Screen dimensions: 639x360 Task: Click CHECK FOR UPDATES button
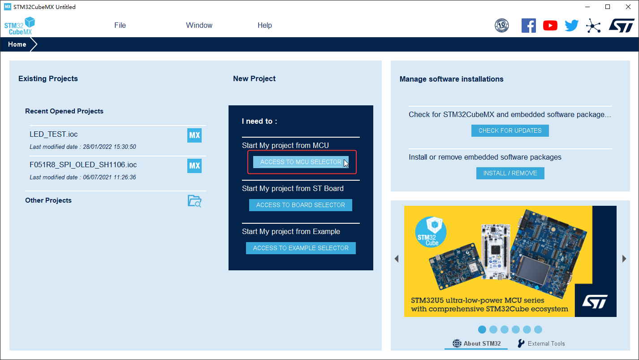(510, 130)
